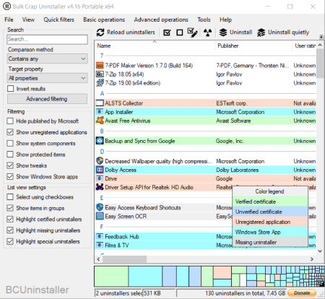The height and width of the screenshot is (299, 325).
Task: Click the 7-PDF Maker app icon
Action: pos(100,66)
